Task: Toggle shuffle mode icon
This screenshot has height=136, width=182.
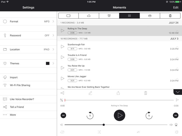Action: click(99, 132)
